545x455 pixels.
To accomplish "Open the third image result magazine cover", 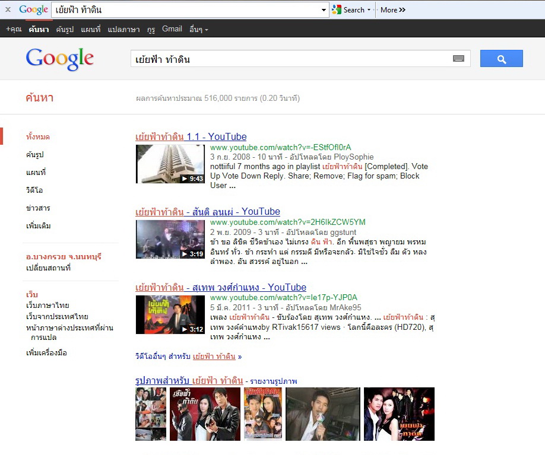I will 263,414.
